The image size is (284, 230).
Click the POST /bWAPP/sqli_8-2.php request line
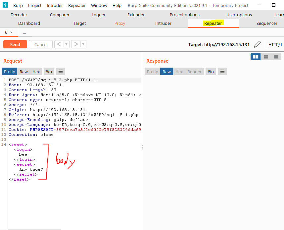(52, 80)
